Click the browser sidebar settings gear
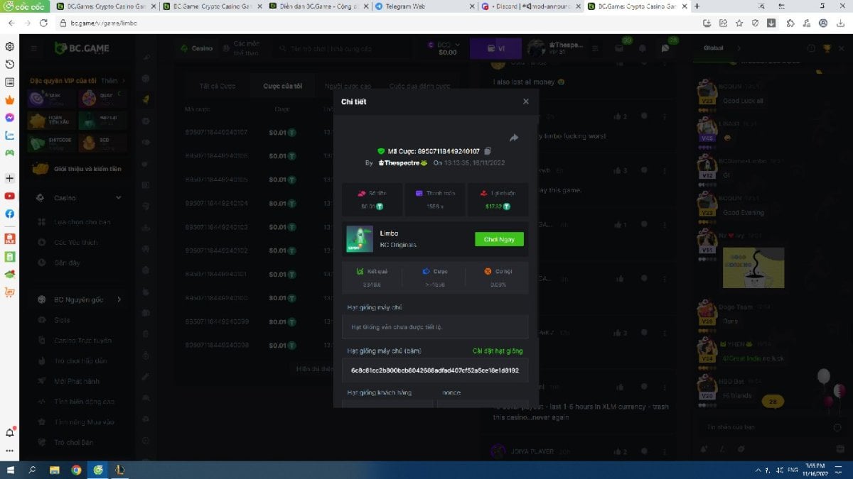 coord(10,47)
